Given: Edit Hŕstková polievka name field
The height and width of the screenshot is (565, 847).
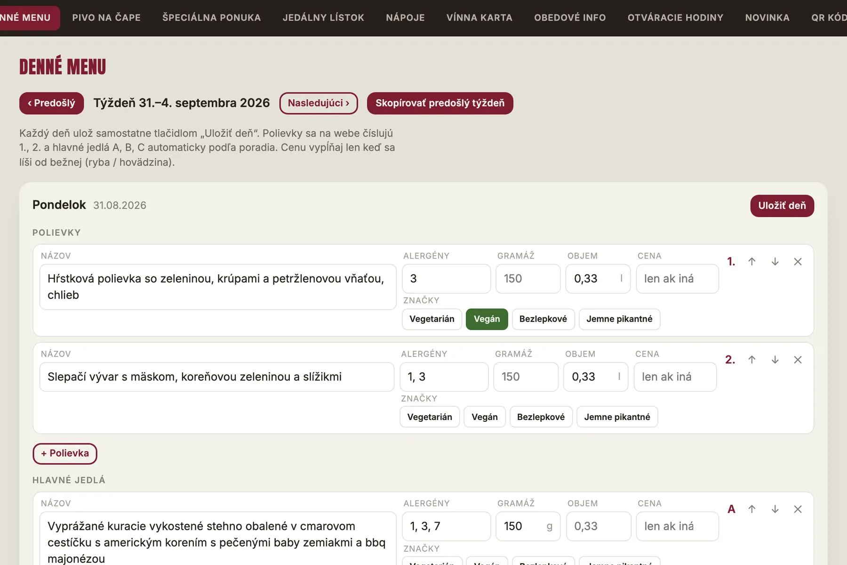Looking at the screenshot, I should 218,287.
